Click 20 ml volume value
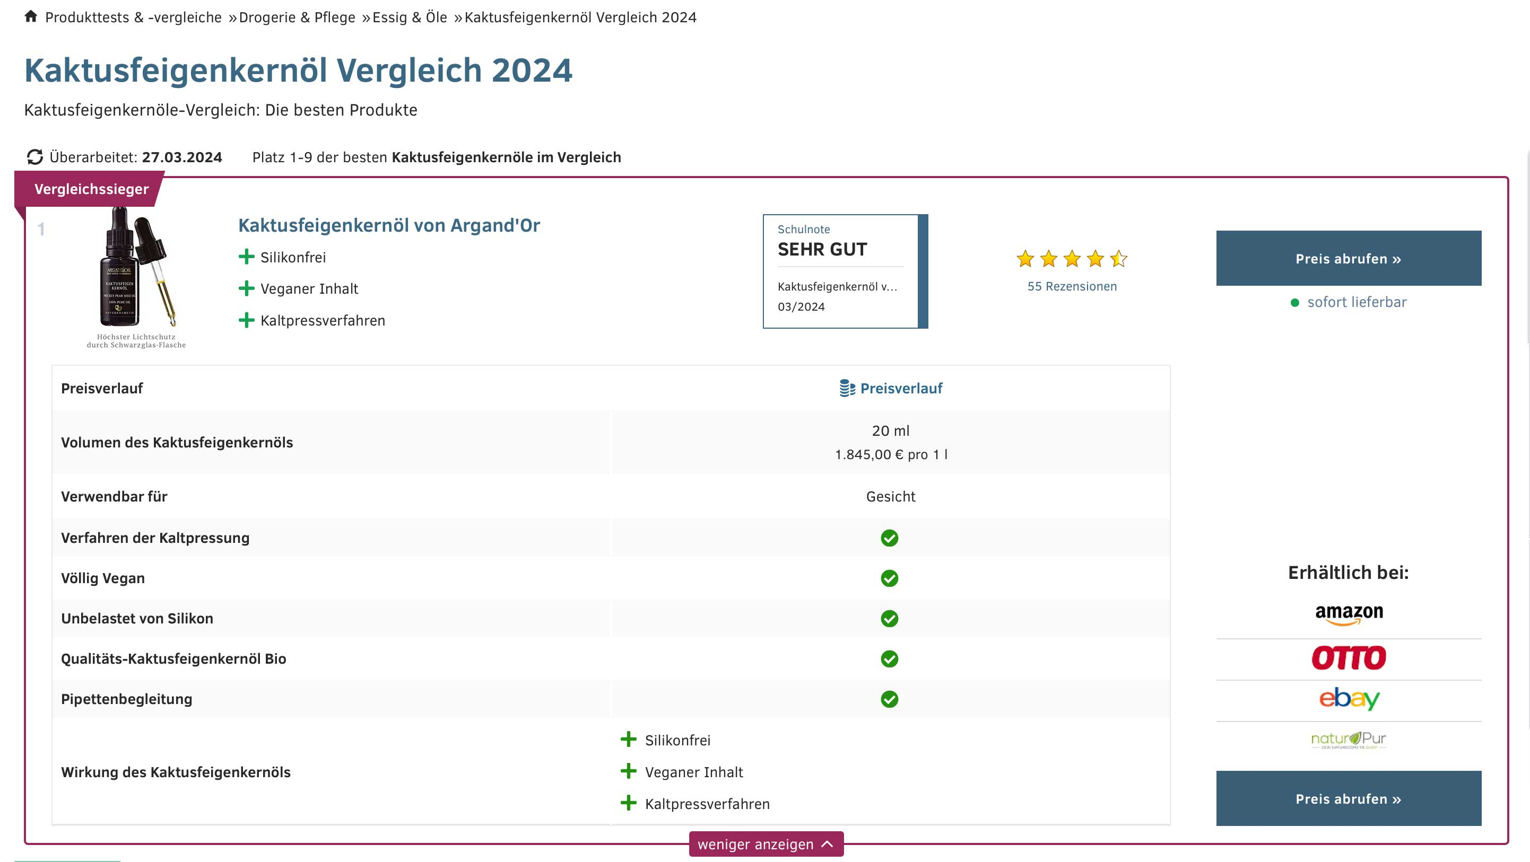Screen dimensions: 1530x862 pyautogui.click(x=890, y=431)
